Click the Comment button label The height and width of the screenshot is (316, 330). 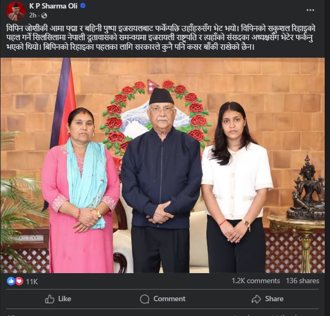[x=170, y=299]
